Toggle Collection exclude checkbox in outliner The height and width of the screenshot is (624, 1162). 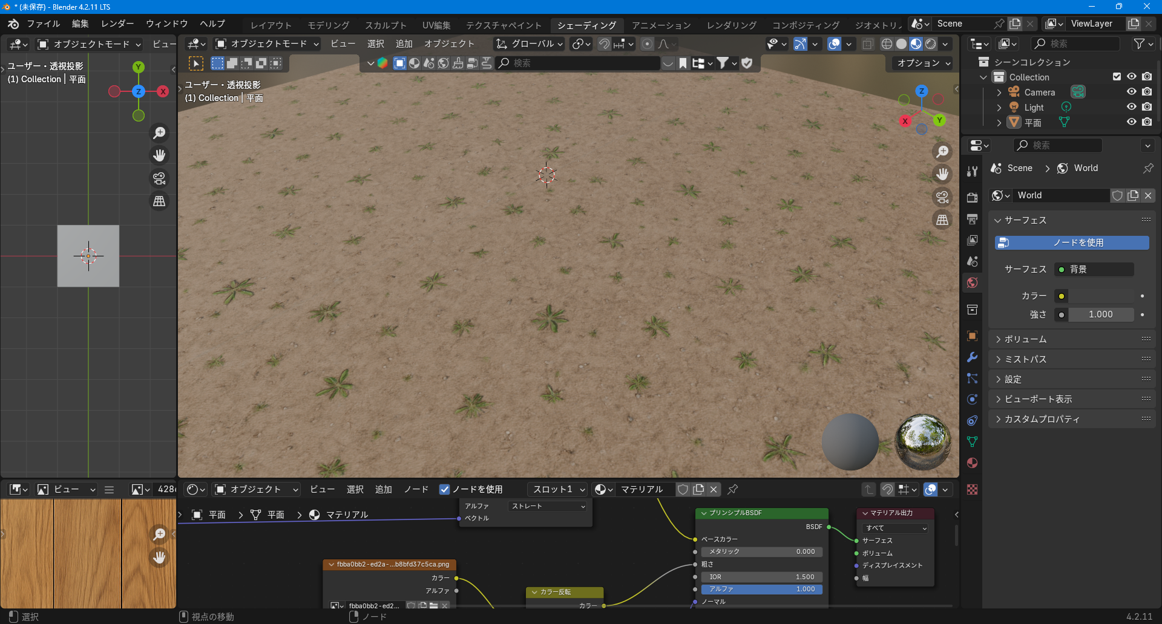click(x=1117, y=76)
